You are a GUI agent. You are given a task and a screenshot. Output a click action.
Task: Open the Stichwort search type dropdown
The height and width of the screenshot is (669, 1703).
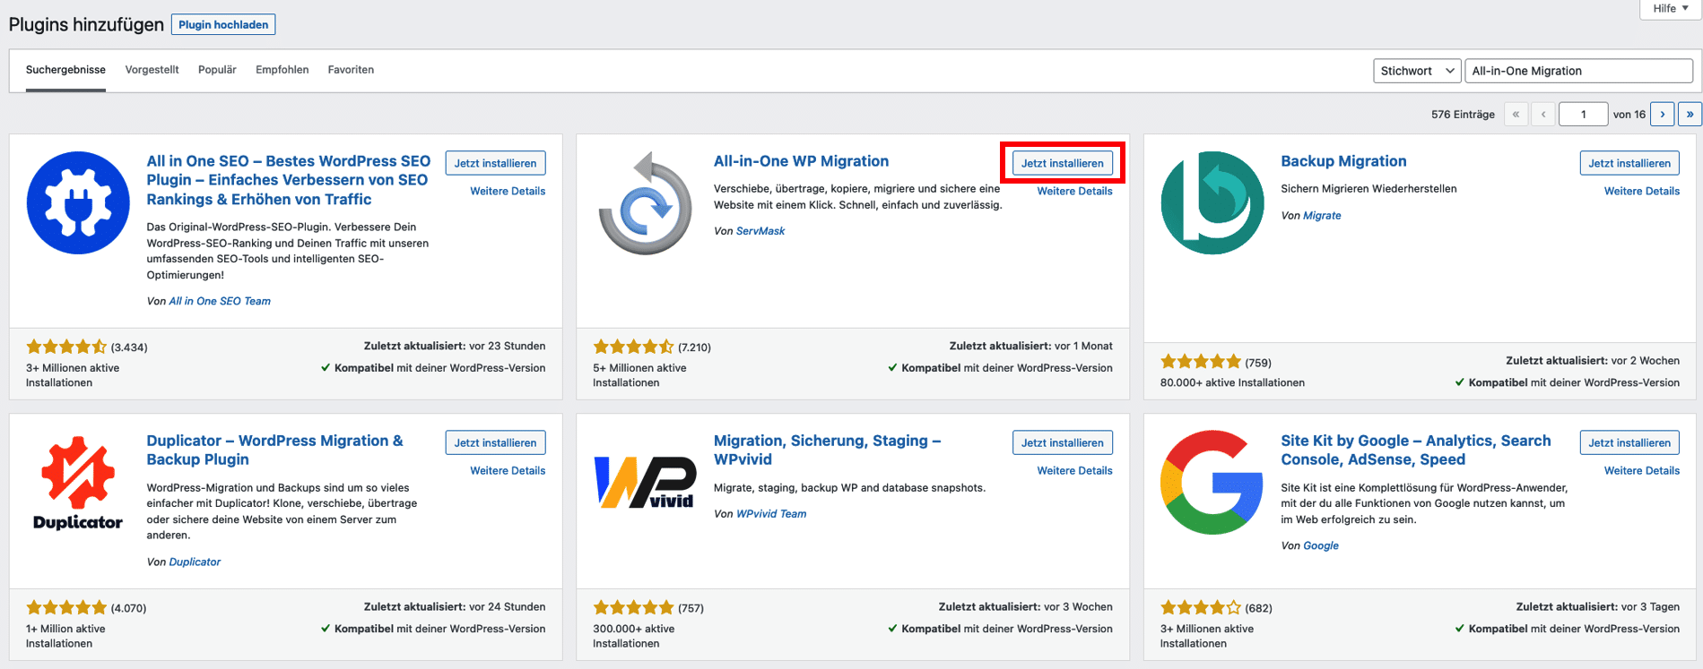(1418, 71)
